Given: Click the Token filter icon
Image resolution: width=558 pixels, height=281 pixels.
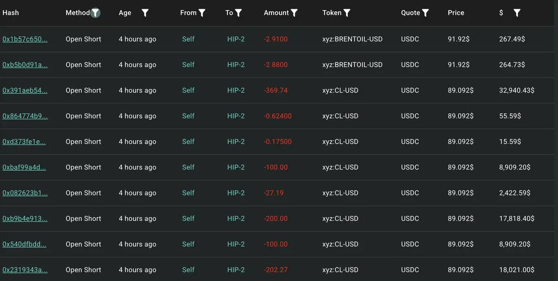Looking at the screenshot, I should pyautogui.click(x=347, y=13).
